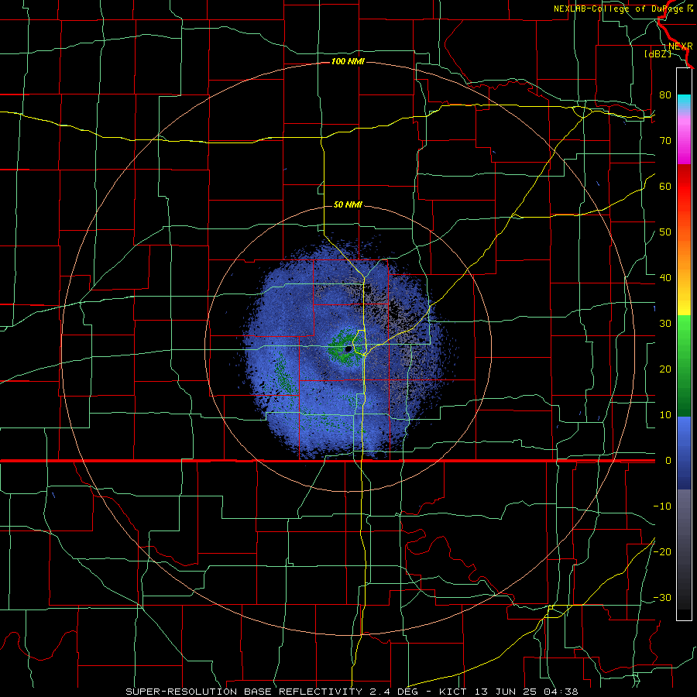Click the 50 NMI range ring label

click(x=348, y=205)
